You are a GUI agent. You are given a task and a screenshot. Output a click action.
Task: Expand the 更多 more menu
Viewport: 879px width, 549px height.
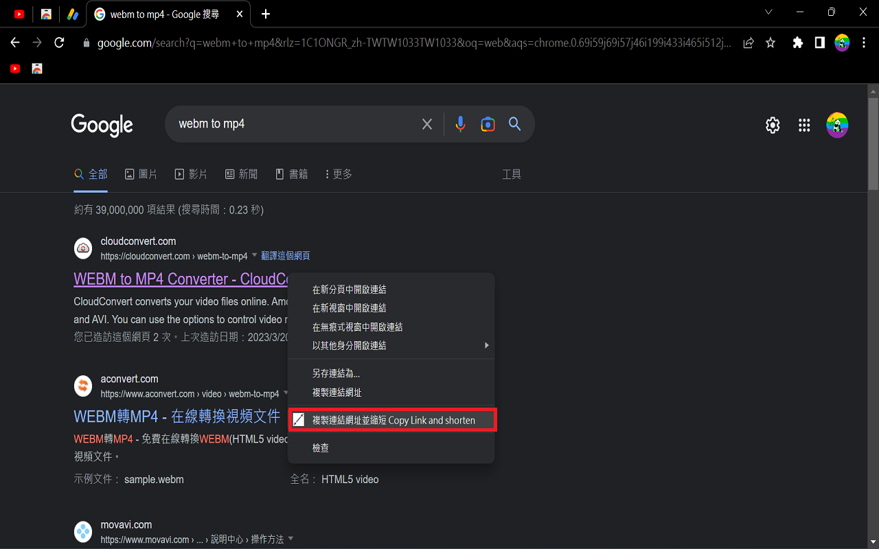339,174
